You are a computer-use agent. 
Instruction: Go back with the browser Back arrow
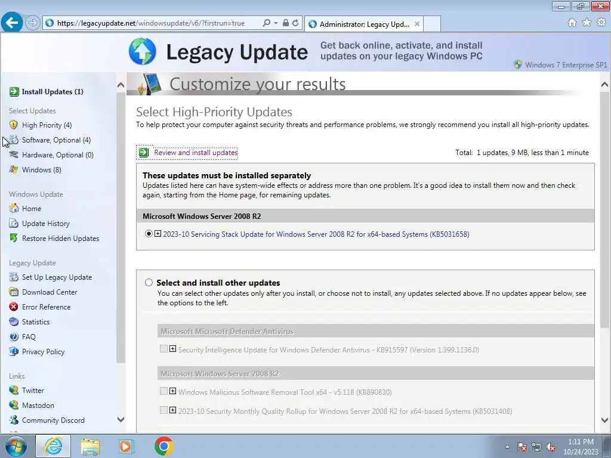(x=12, y=23)
